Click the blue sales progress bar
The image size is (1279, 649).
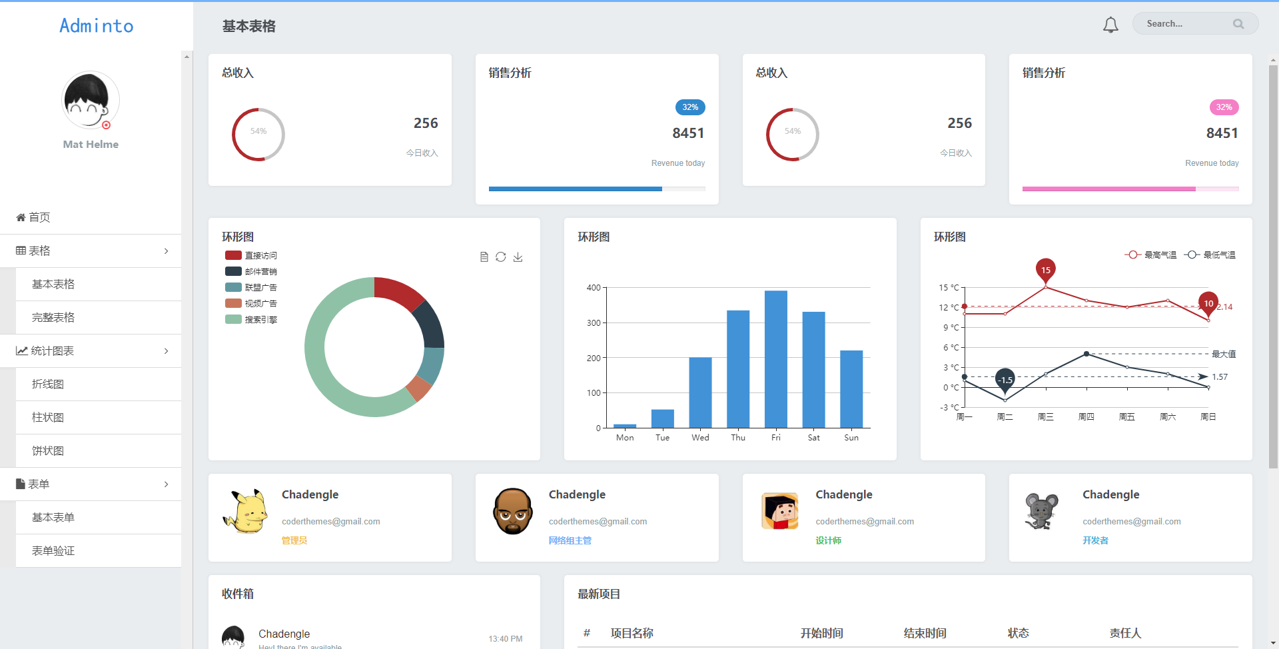597,189
